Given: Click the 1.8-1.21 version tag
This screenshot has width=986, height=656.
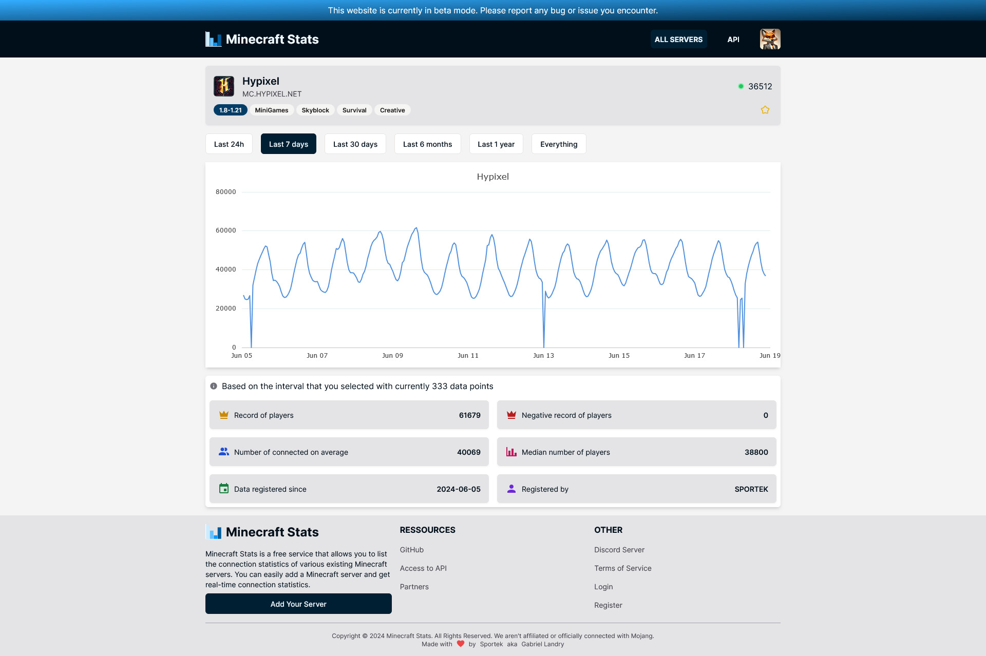Looking at the screenshot, I should point(231,110).
